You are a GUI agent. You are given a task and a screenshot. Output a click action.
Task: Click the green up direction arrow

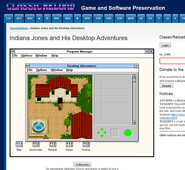102,129
